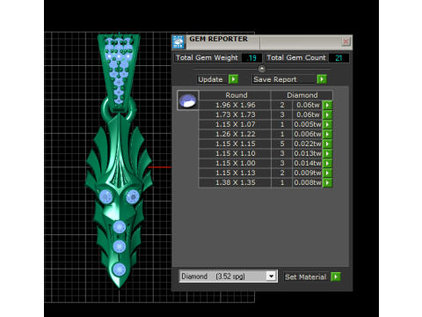Click green arrow for 1.96 X 1.96 row
The image size is (422, 317).
[x=327, y=105]
